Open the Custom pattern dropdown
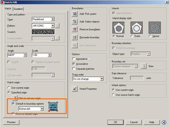 [x=43, y=38]
